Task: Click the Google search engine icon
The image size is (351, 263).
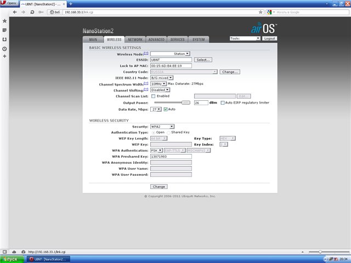Action: coord(269,12)
